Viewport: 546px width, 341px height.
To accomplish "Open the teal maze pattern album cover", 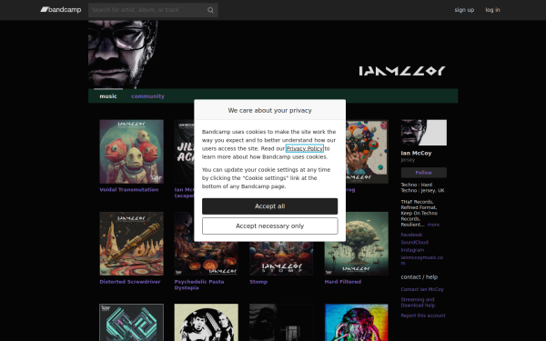I will (x=131, y=323).
